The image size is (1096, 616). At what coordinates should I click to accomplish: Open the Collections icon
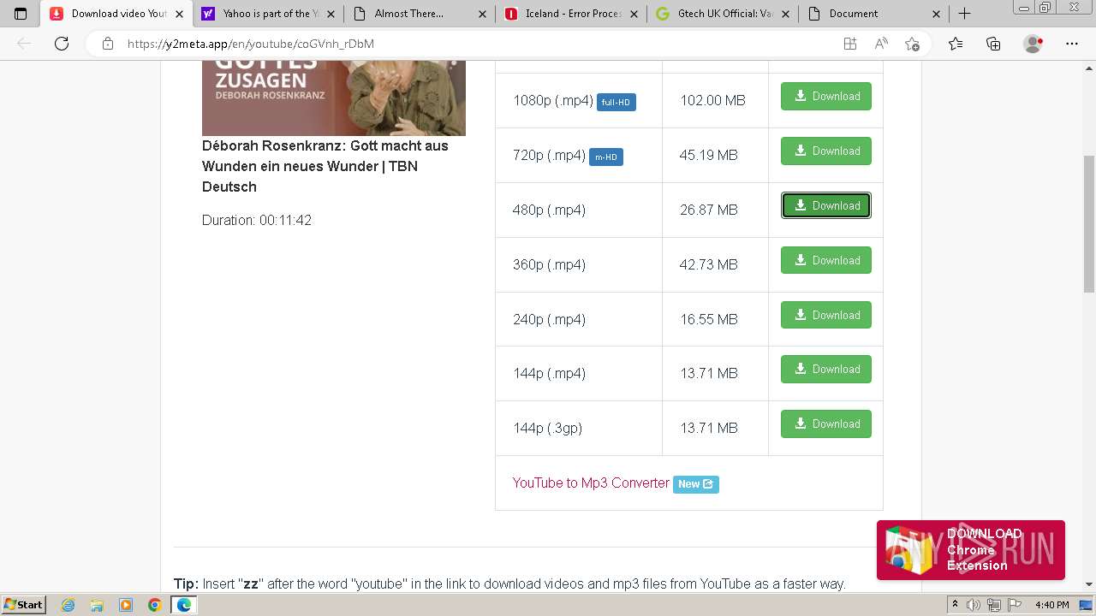point(993,44)
